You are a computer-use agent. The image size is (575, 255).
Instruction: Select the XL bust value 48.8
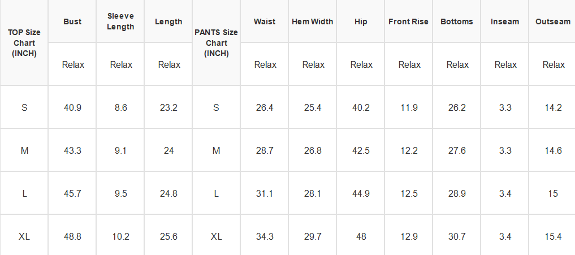(72, 237)
